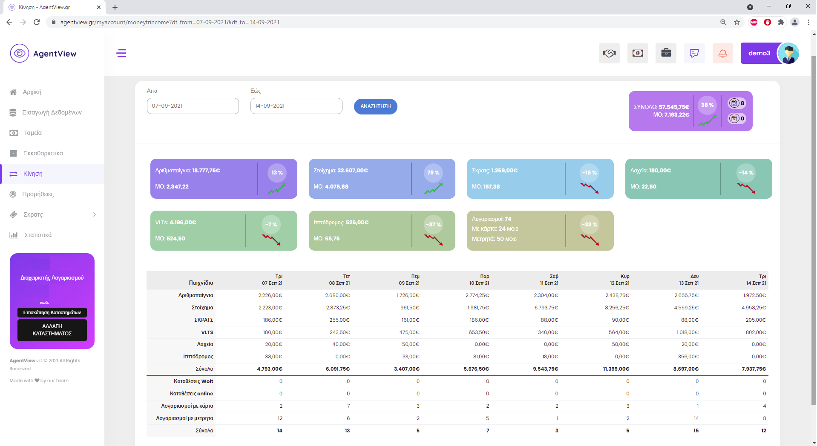Click the page vertical scrollbar
The image size is (817, 446).
(813, 230)
